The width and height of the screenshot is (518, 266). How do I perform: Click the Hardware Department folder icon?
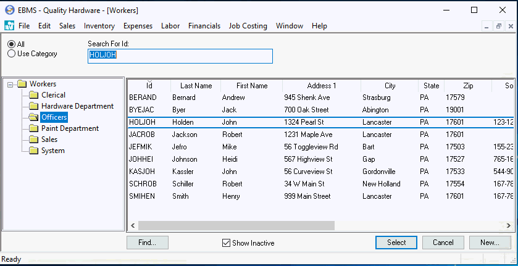[33, 106]
